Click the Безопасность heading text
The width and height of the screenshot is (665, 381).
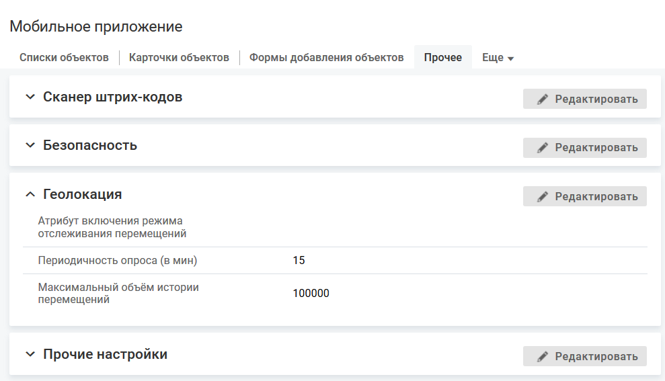tap(90, 145)
